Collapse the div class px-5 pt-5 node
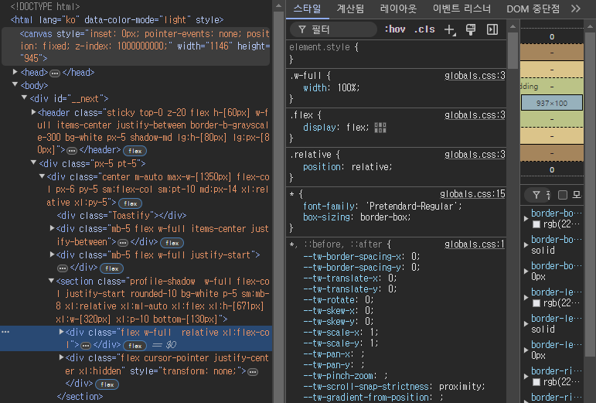 [33, 162]
